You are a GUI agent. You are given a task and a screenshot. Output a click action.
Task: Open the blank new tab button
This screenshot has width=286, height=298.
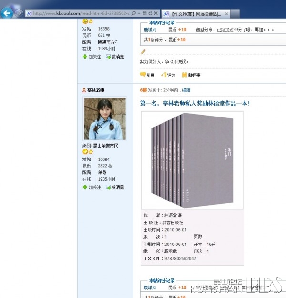(235, 14)
